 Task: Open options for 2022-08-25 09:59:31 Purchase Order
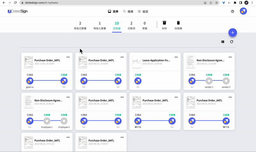click(x=230, y=97)
